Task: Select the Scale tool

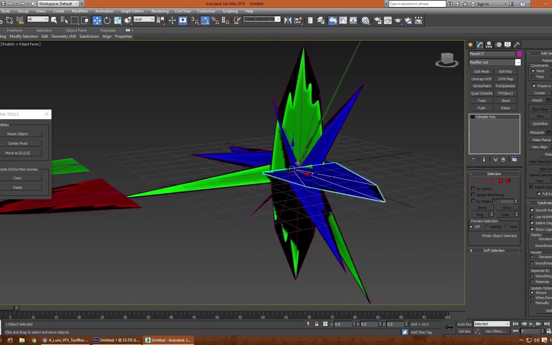Action: [118, 20]
